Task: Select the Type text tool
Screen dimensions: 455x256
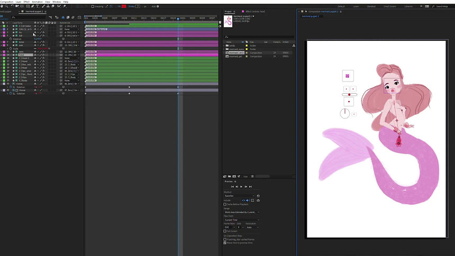Action: point(38,6)
